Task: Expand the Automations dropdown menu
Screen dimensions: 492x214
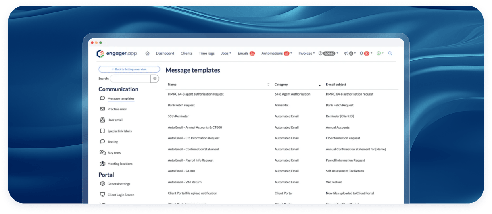Action: (x=276, y=53)
